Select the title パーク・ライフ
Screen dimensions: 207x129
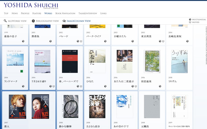(x=94, y=36)
